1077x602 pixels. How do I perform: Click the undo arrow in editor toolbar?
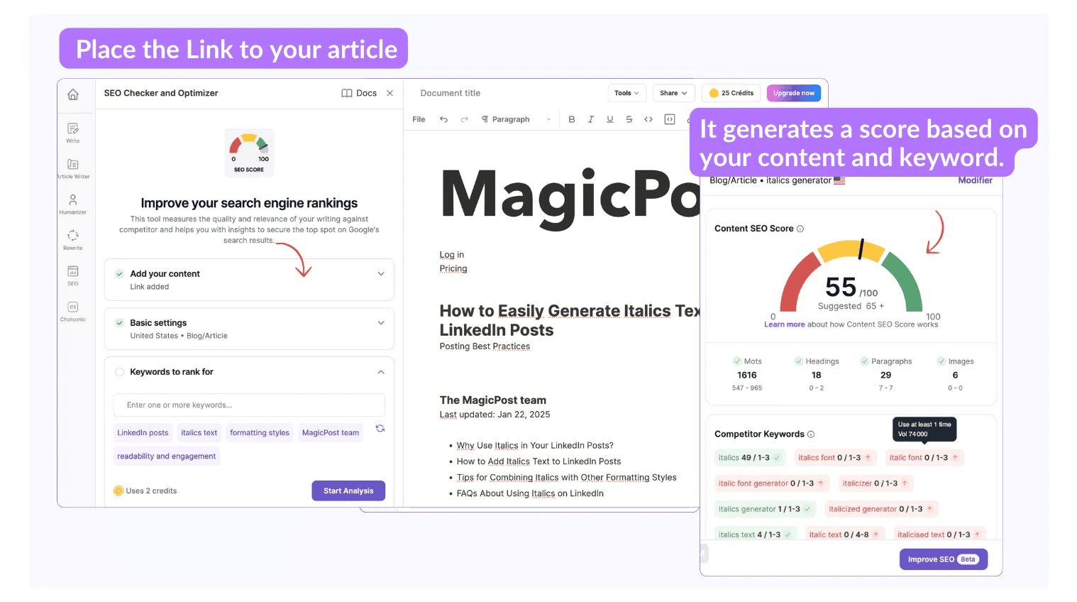pyautogui.click(x=443, y=119)
